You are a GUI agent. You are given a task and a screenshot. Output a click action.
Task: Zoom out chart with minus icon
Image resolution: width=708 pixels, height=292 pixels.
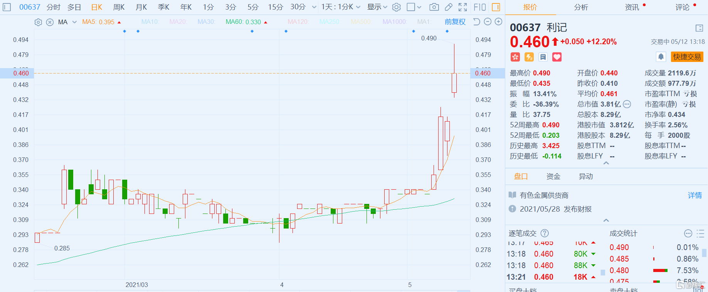point(488,22)
